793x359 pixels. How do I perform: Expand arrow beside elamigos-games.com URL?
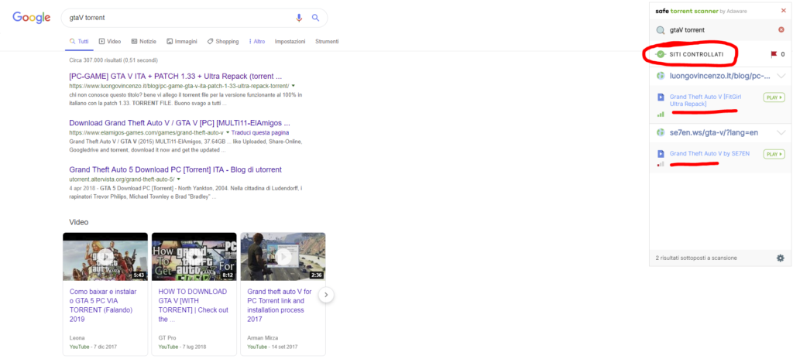(228, 132)
